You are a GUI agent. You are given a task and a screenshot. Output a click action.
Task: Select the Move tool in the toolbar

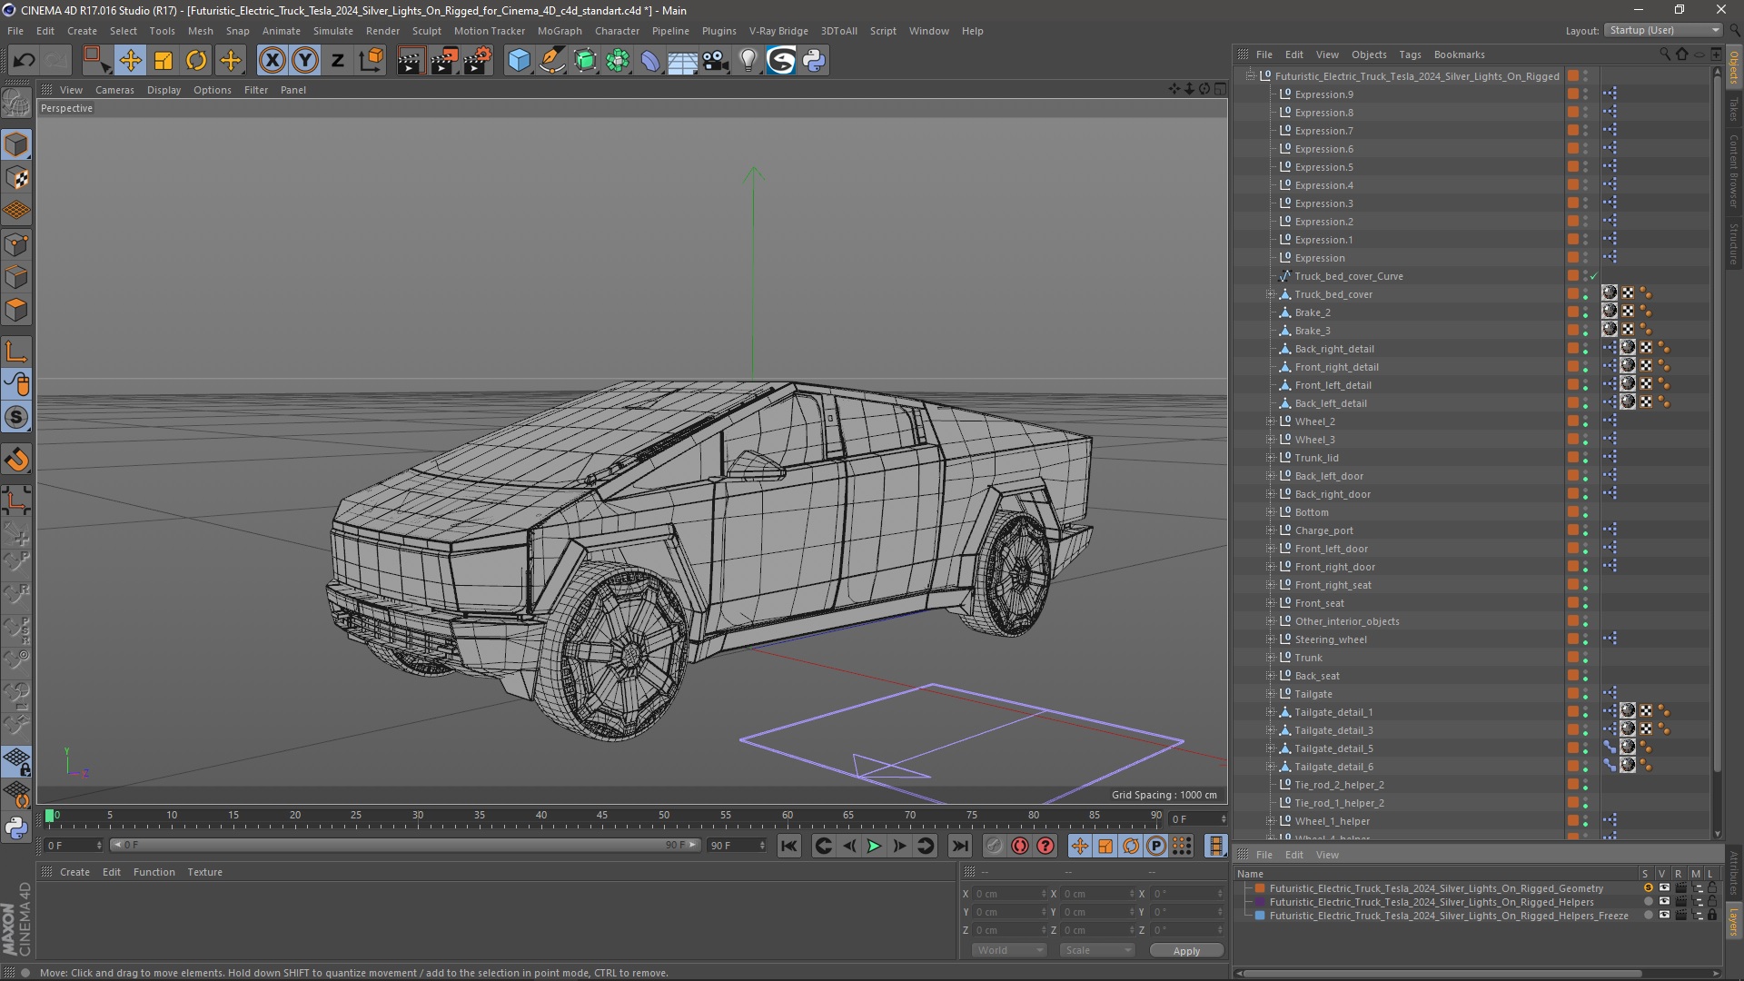tap(130, 61)
